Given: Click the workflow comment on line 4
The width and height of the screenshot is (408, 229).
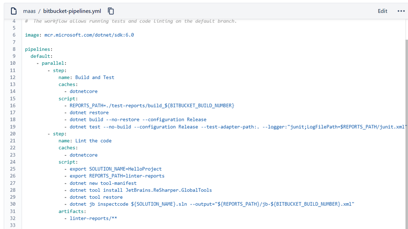Looking at the screenshot, I should [x=131, y=21].
